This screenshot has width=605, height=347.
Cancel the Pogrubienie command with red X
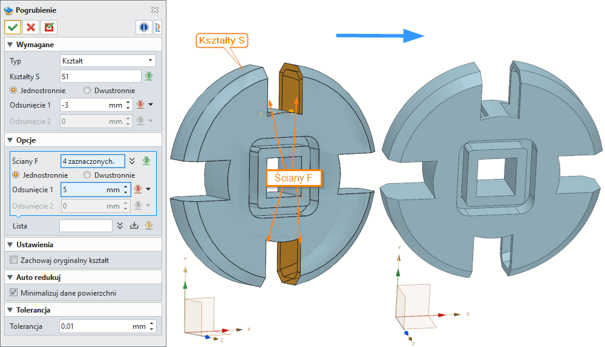click(x=30, y=27)
